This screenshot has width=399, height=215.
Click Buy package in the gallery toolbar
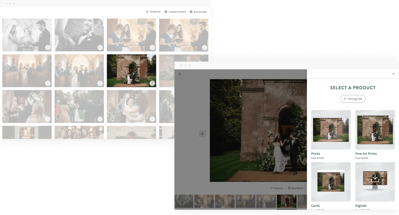198,12
